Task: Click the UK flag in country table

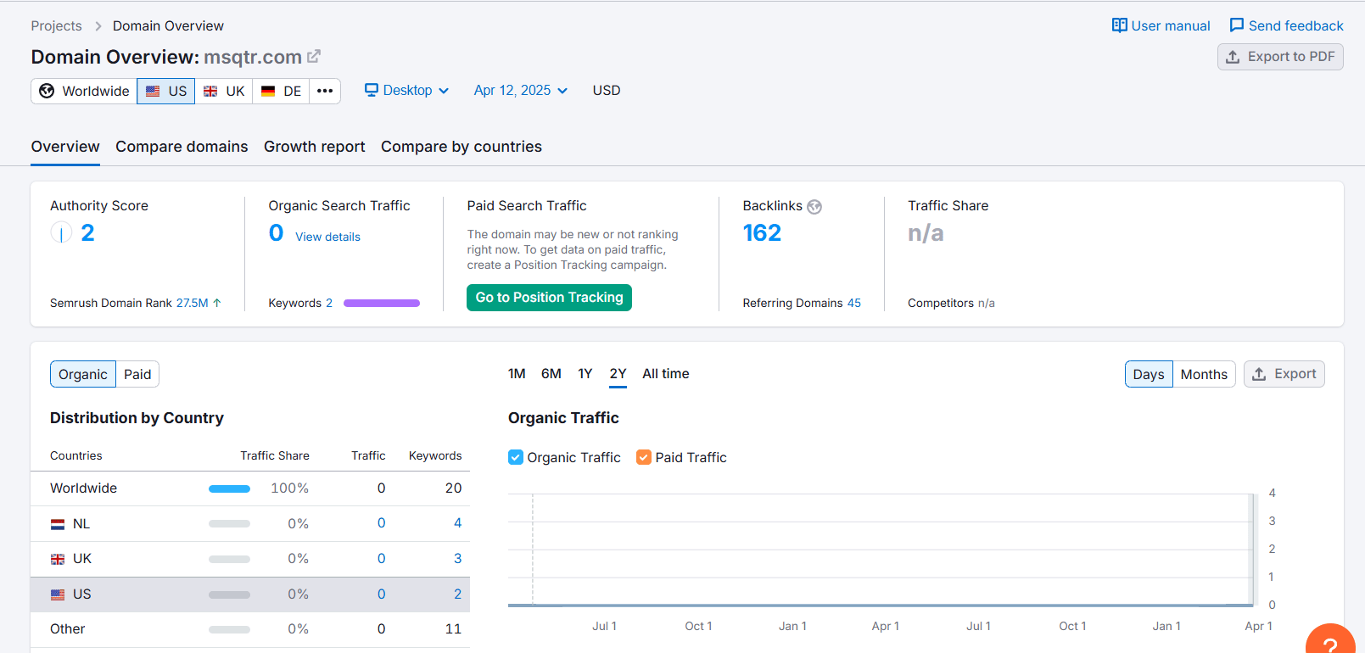Action: pyautogui.click(x=58, y=559)
